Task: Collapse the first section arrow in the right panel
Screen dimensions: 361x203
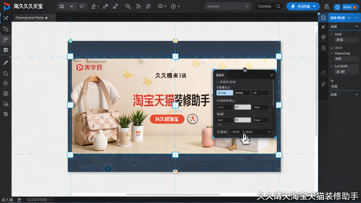Action: (357, 26)
